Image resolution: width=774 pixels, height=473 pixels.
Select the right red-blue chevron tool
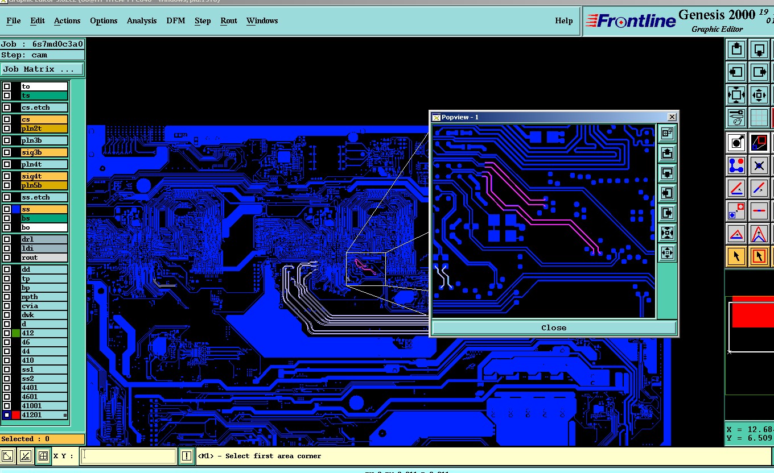759,234
